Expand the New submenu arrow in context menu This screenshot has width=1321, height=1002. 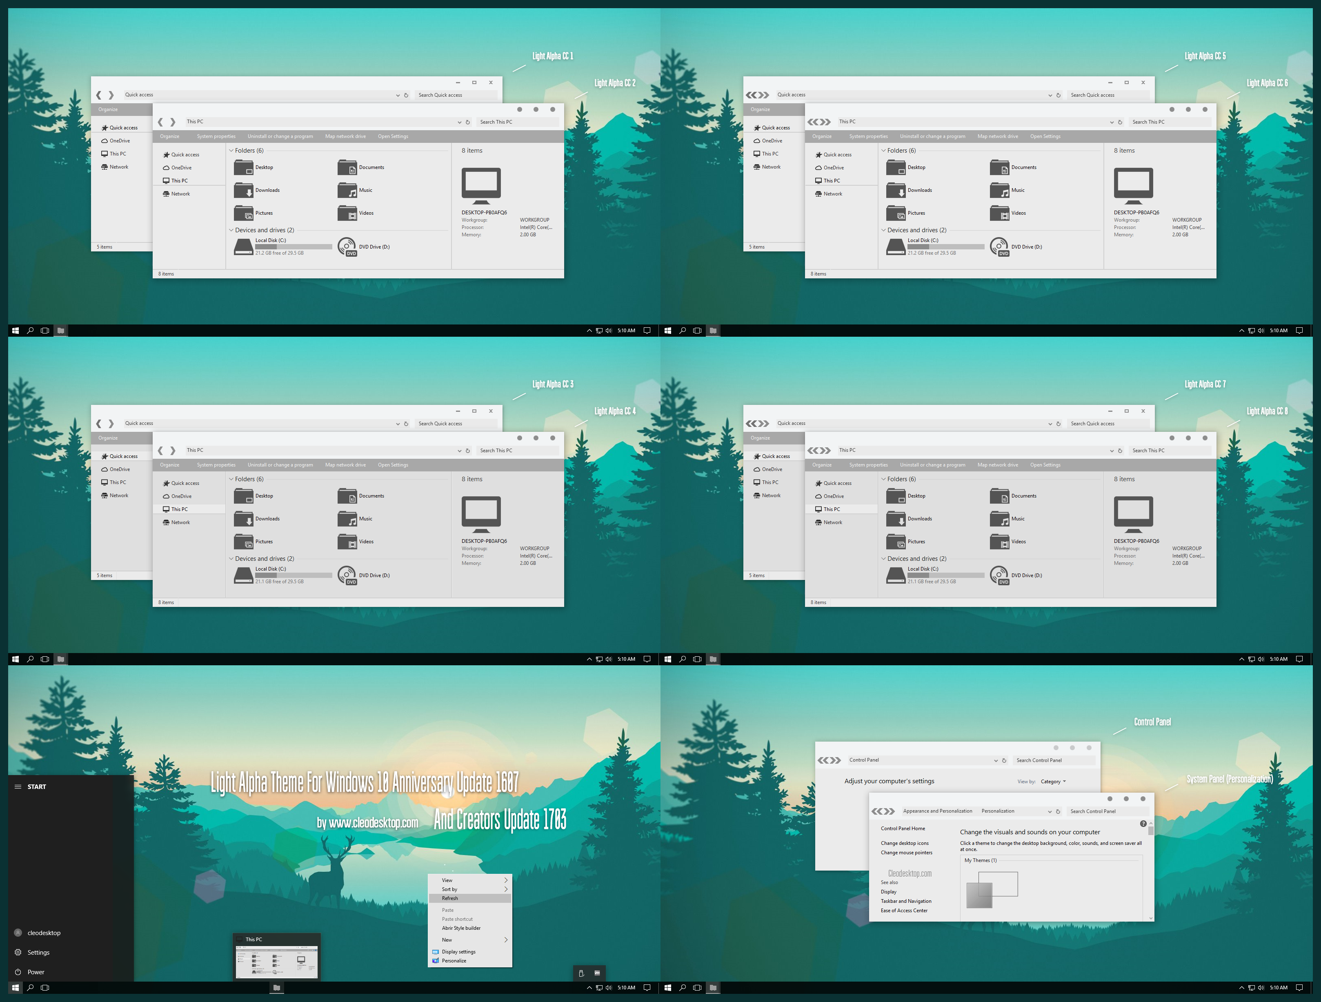(x=506, y=940)
